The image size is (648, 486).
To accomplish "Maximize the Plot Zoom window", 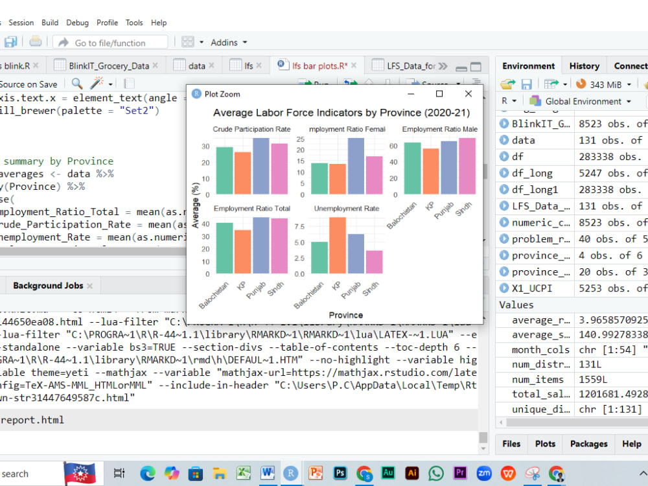I will point(439,94).
